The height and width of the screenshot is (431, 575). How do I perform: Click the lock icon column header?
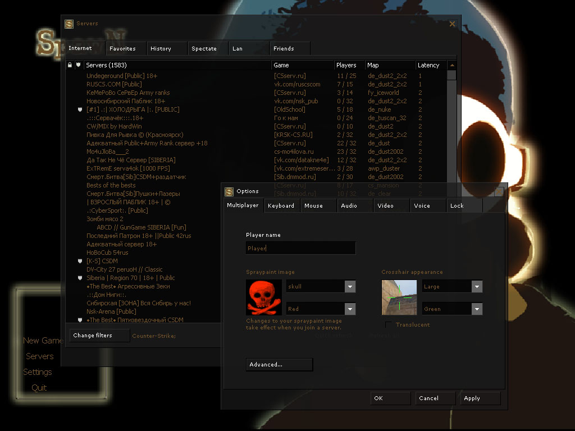(70, 65)
